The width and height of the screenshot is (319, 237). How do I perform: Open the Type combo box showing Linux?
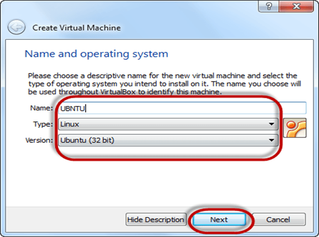164,124
